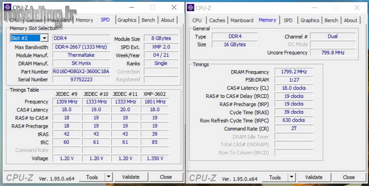Image resolution: width=369 pixels, height=186 pixels.
Task: Click XMP-3602 tRC cell 85
Action: pos(155,142)
